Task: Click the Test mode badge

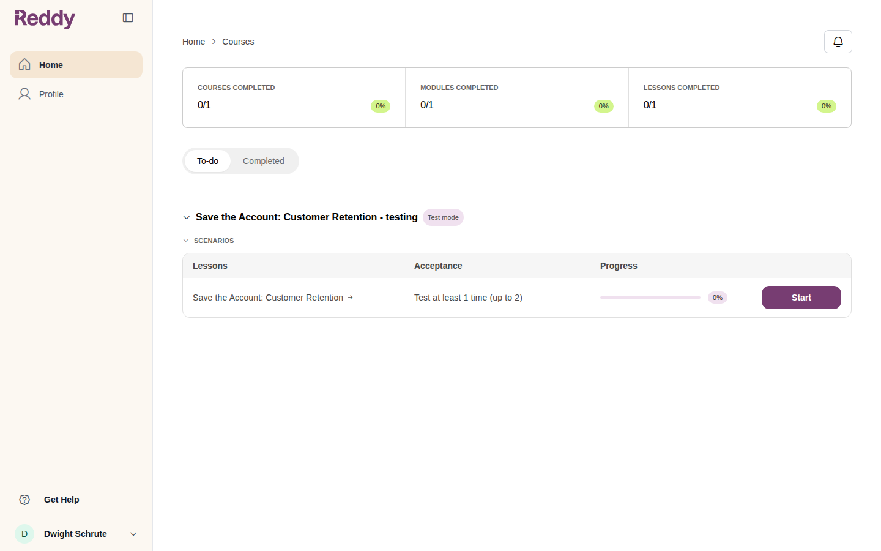Action: [x=443, y=217]
